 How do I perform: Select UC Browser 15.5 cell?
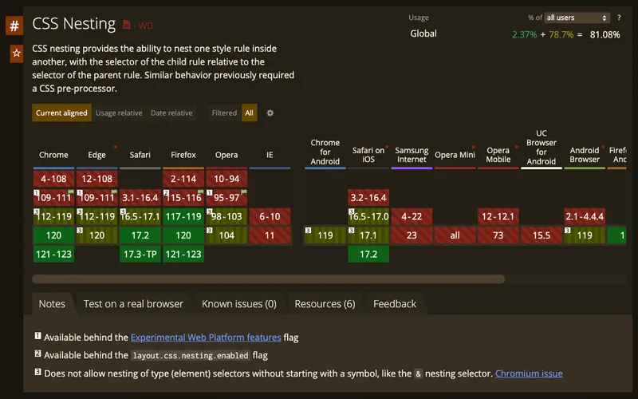542,235
